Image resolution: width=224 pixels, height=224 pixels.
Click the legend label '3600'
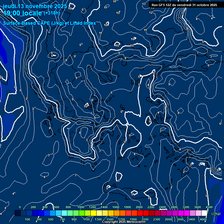tap(197, 207)
